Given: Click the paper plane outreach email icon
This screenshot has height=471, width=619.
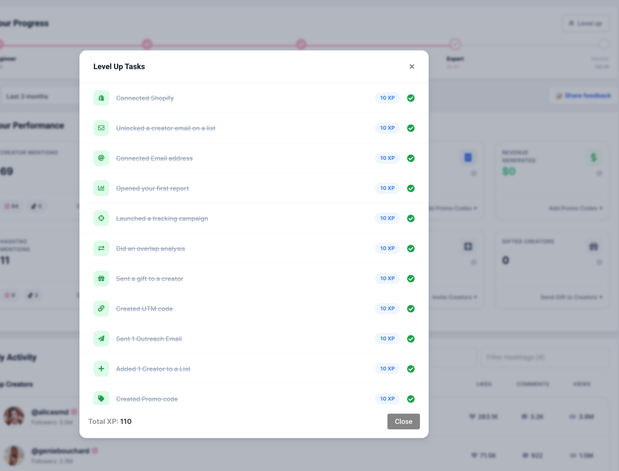Looking at the screenshot, I should pyautogui.click(x=101, y=339).
